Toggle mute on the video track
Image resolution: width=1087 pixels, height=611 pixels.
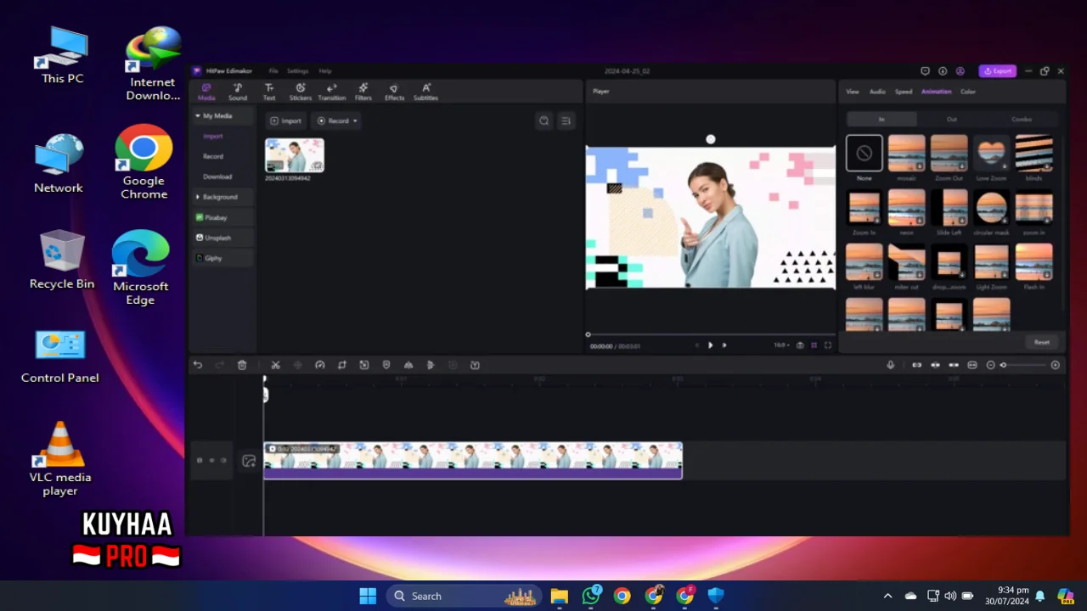[x=223, y=461]
